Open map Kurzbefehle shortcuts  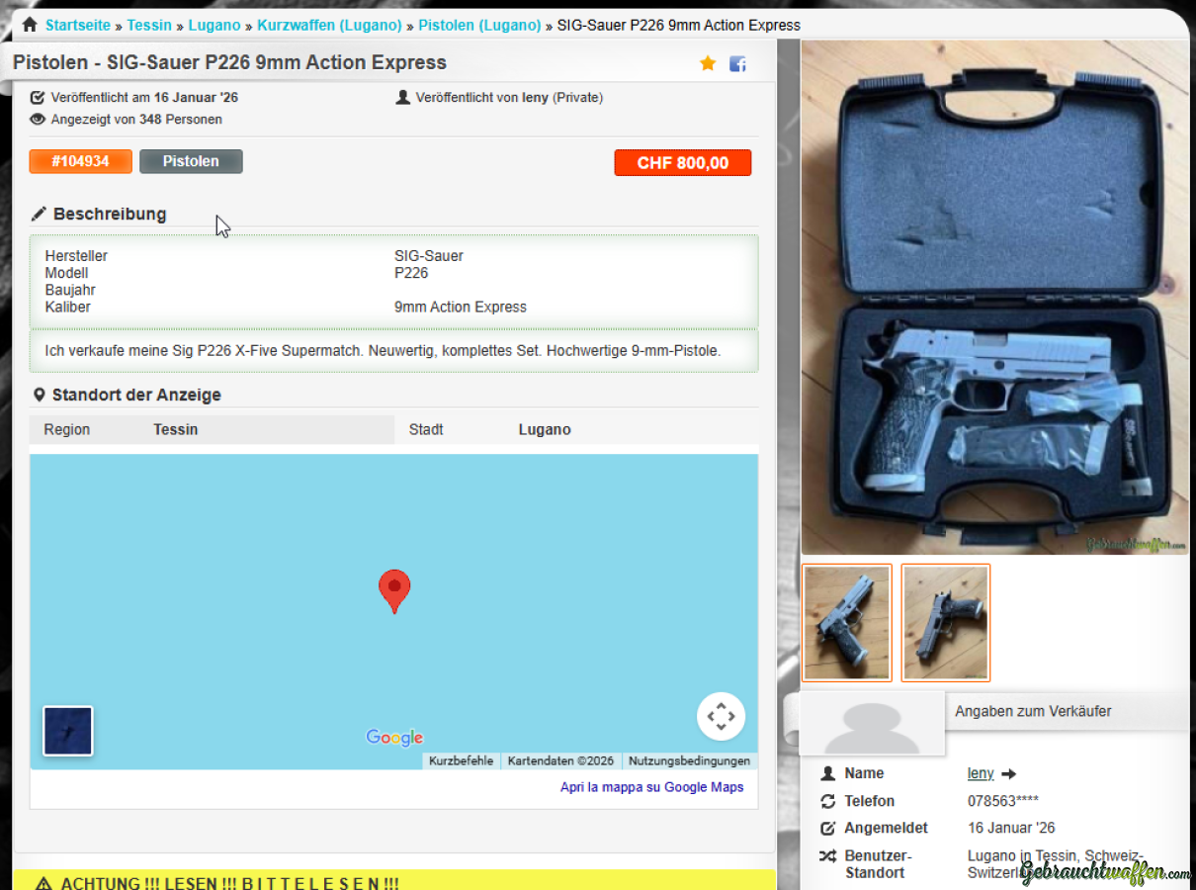click(461, 761)
